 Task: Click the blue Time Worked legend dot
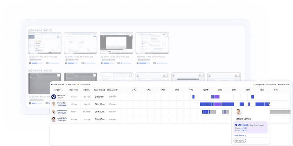click(52, 85)
